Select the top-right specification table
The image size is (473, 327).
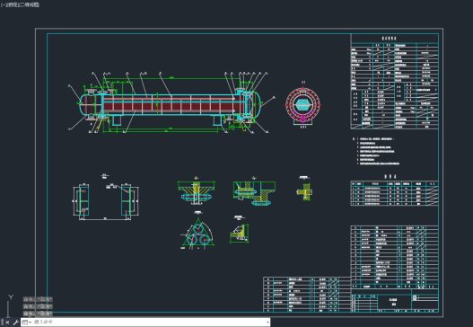click(395, 82)
